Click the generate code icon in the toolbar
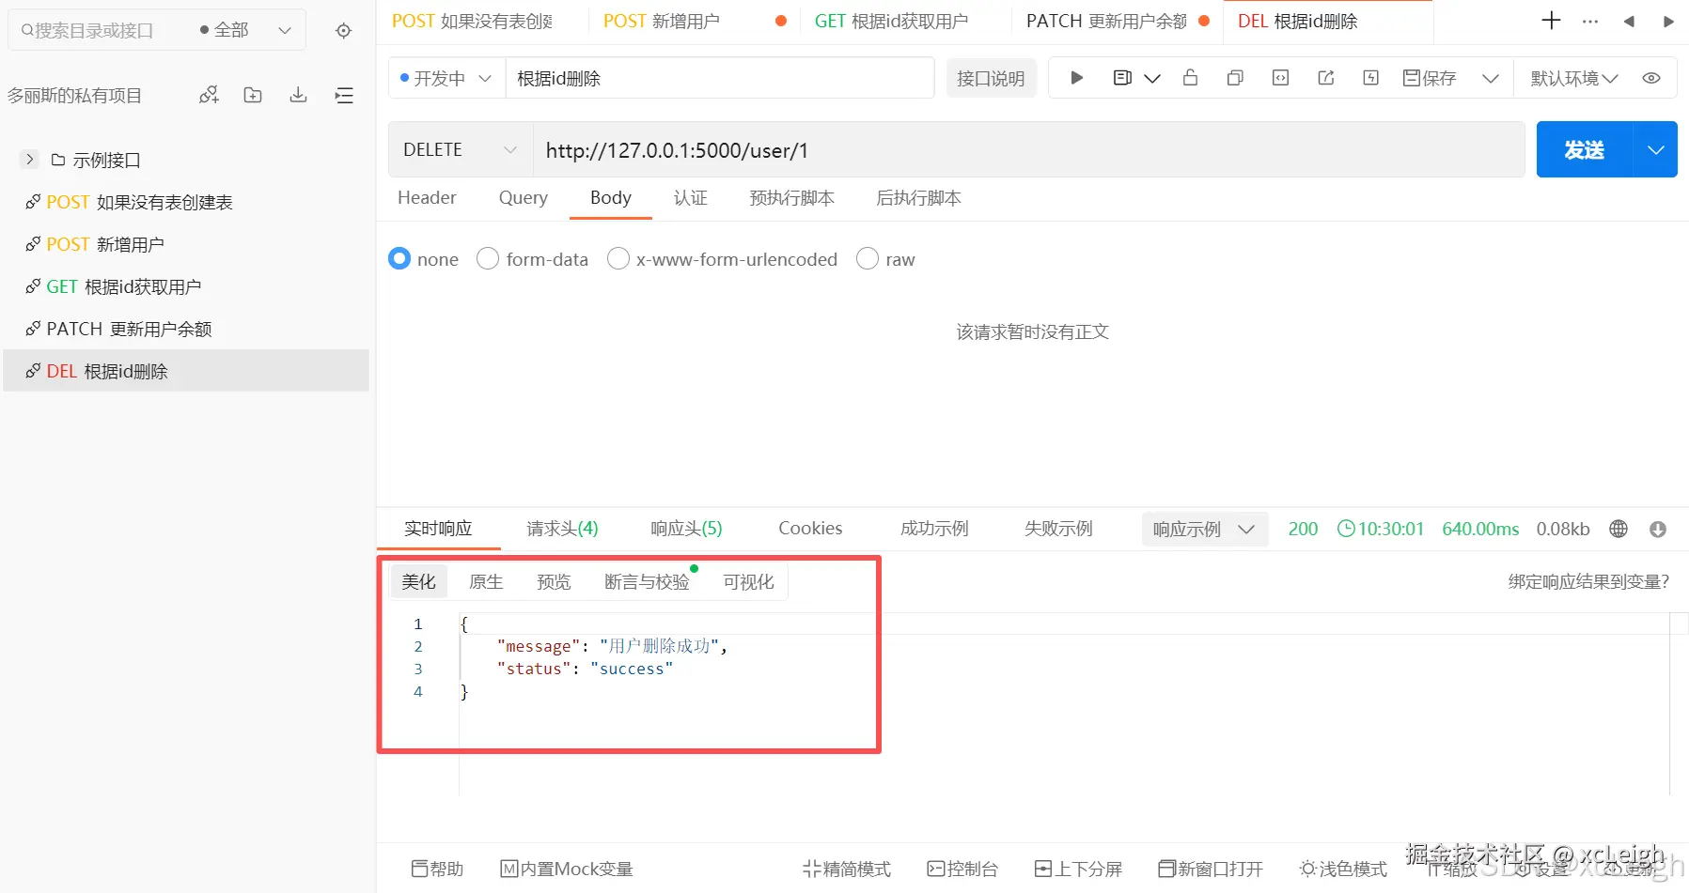Viewport: 1689px width, 893px height. [x=1280, y=78]
